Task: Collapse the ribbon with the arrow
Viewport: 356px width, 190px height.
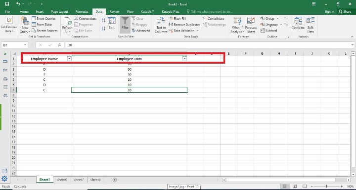Action: 352,37
